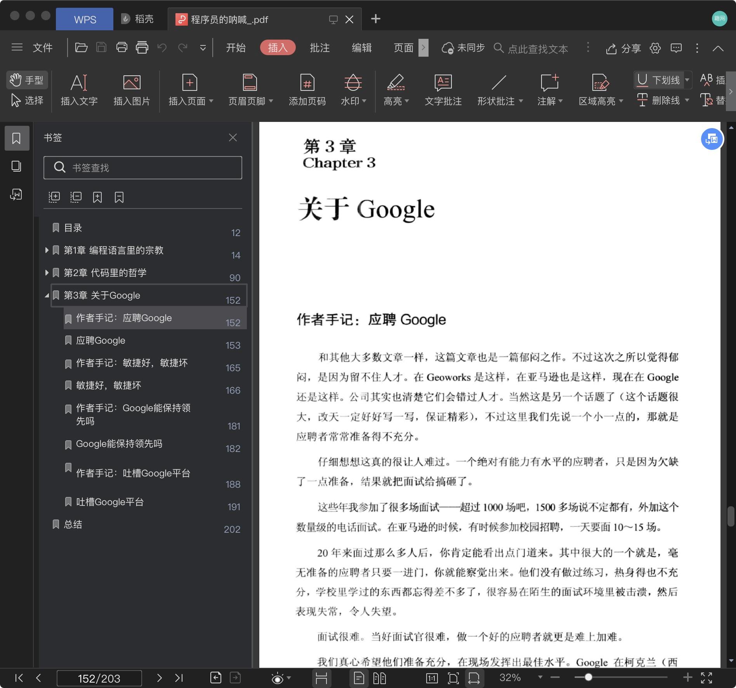Go to the previous page
736x688 pixels.
pyautogui.click(x=38, y=678)
